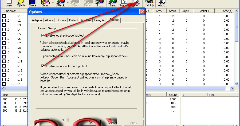Screen dimensions: 240x126
Task: Sort by IP Address column header
Action: (14, 11)
